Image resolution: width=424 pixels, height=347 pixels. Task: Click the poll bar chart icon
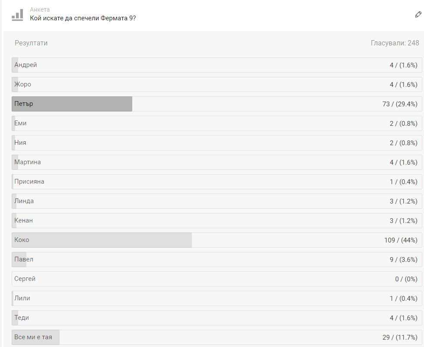click(x=17, y=14)
